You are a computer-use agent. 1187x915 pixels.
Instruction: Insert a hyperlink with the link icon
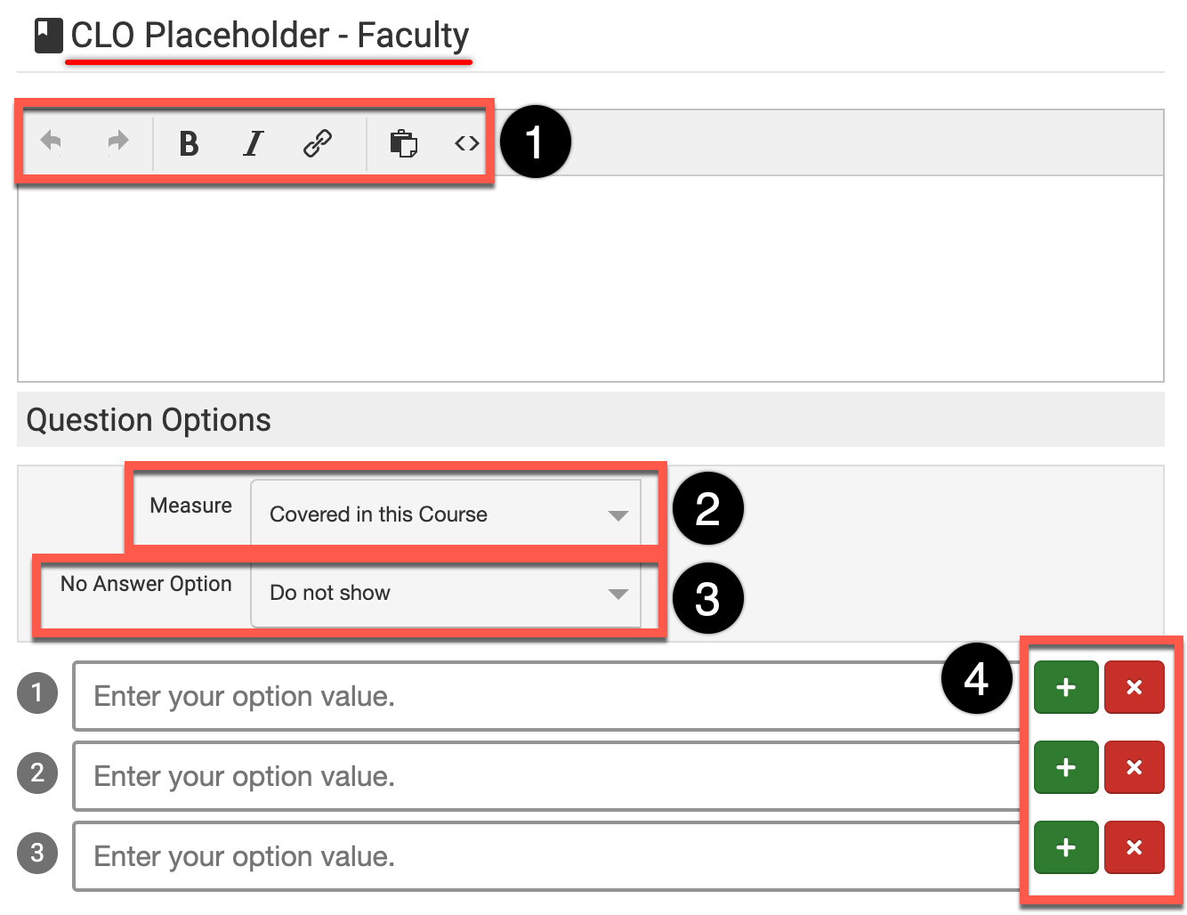(318, 143)
